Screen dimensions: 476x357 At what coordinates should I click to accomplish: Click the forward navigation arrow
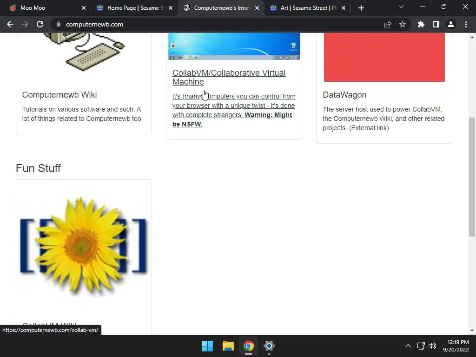25,24
